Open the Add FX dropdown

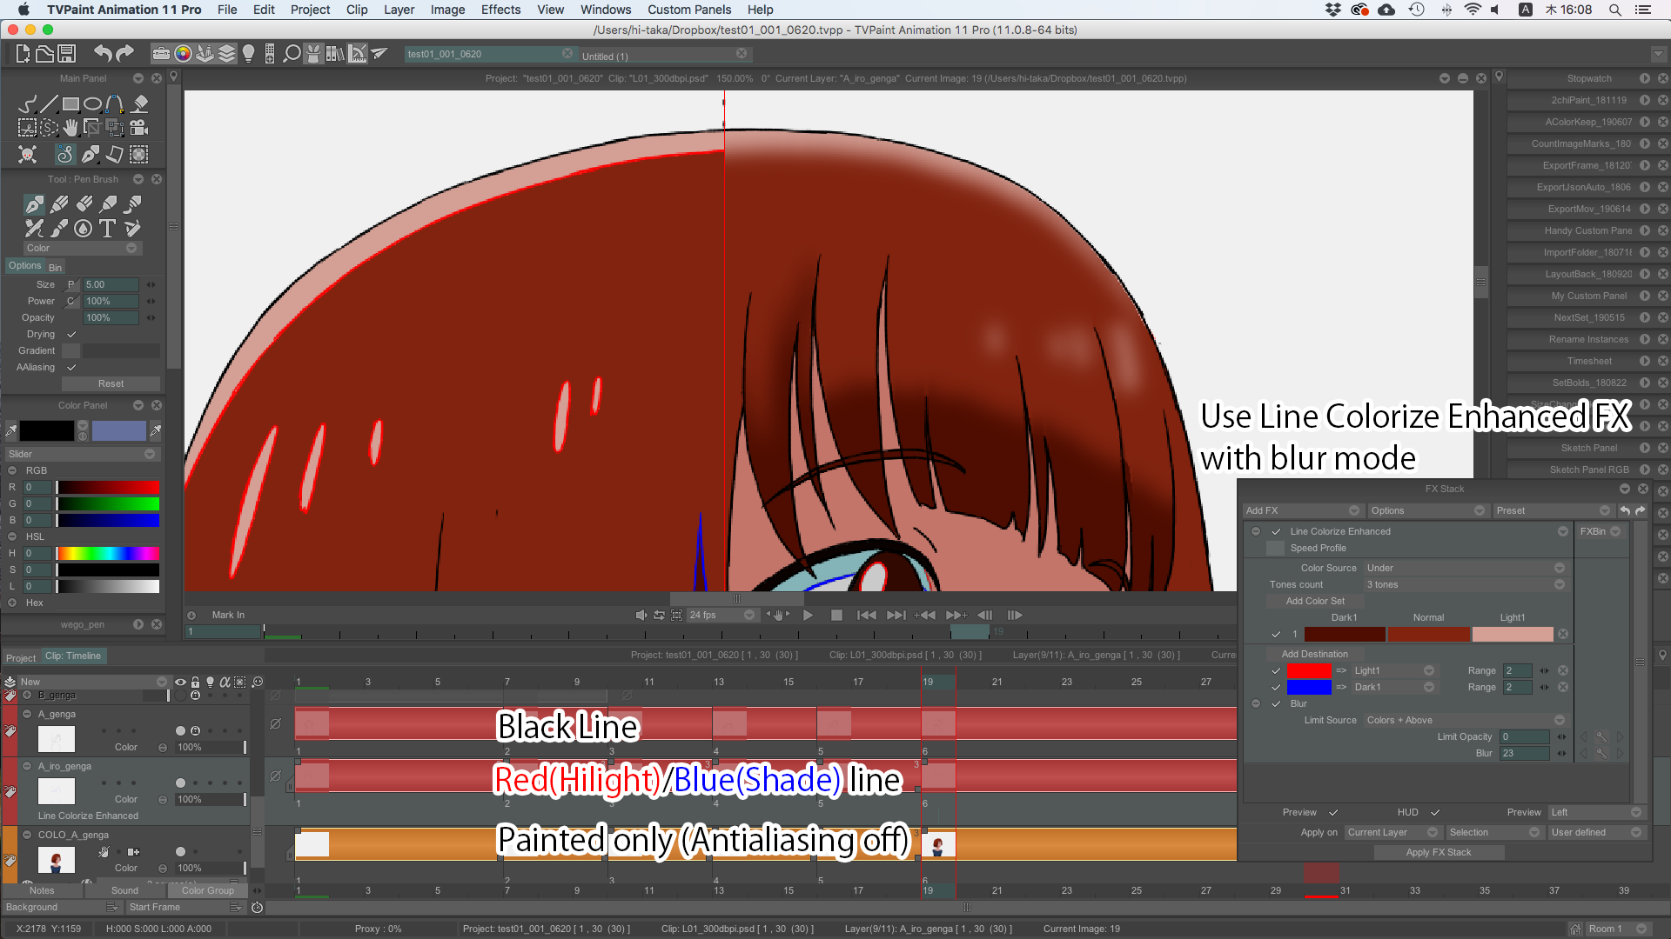[1302, 510]
